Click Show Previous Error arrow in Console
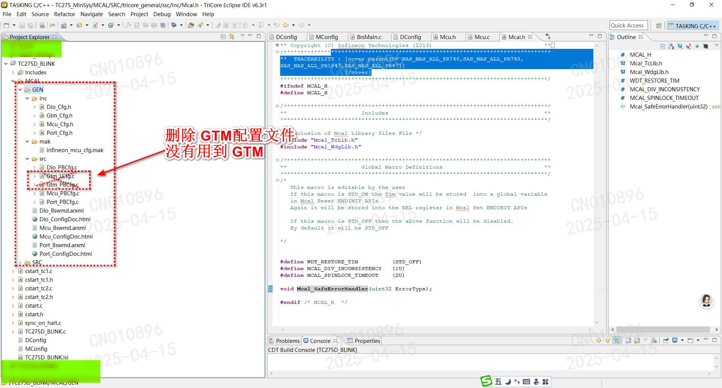This screenshot has height=388, width=722. pos(608,340)
